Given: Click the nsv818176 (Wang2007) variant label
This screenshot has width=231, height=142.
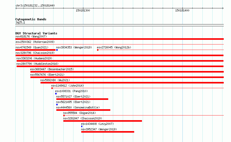Looking at the screenshot, I should [x=31, y=36].
